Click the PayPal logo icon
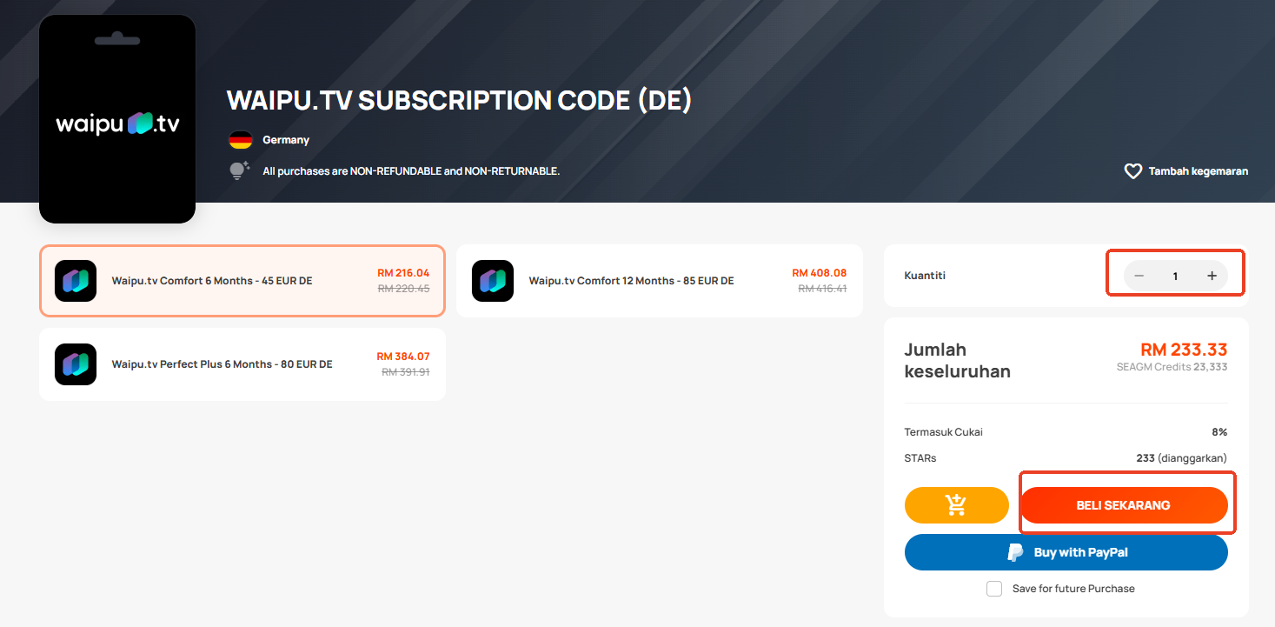 (x=1015, y=552)
